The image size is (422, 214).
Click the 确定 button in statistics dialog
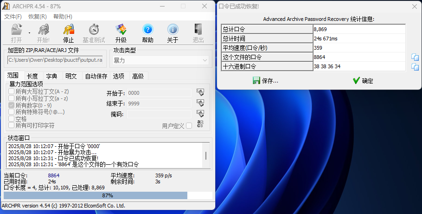tap(363, 81)
